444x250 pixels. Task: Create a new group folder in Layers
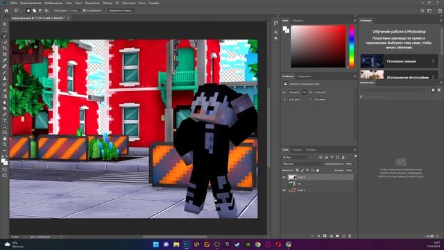tap(337, 236)
